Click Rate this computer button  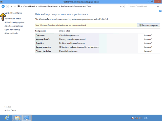[149, 25]
